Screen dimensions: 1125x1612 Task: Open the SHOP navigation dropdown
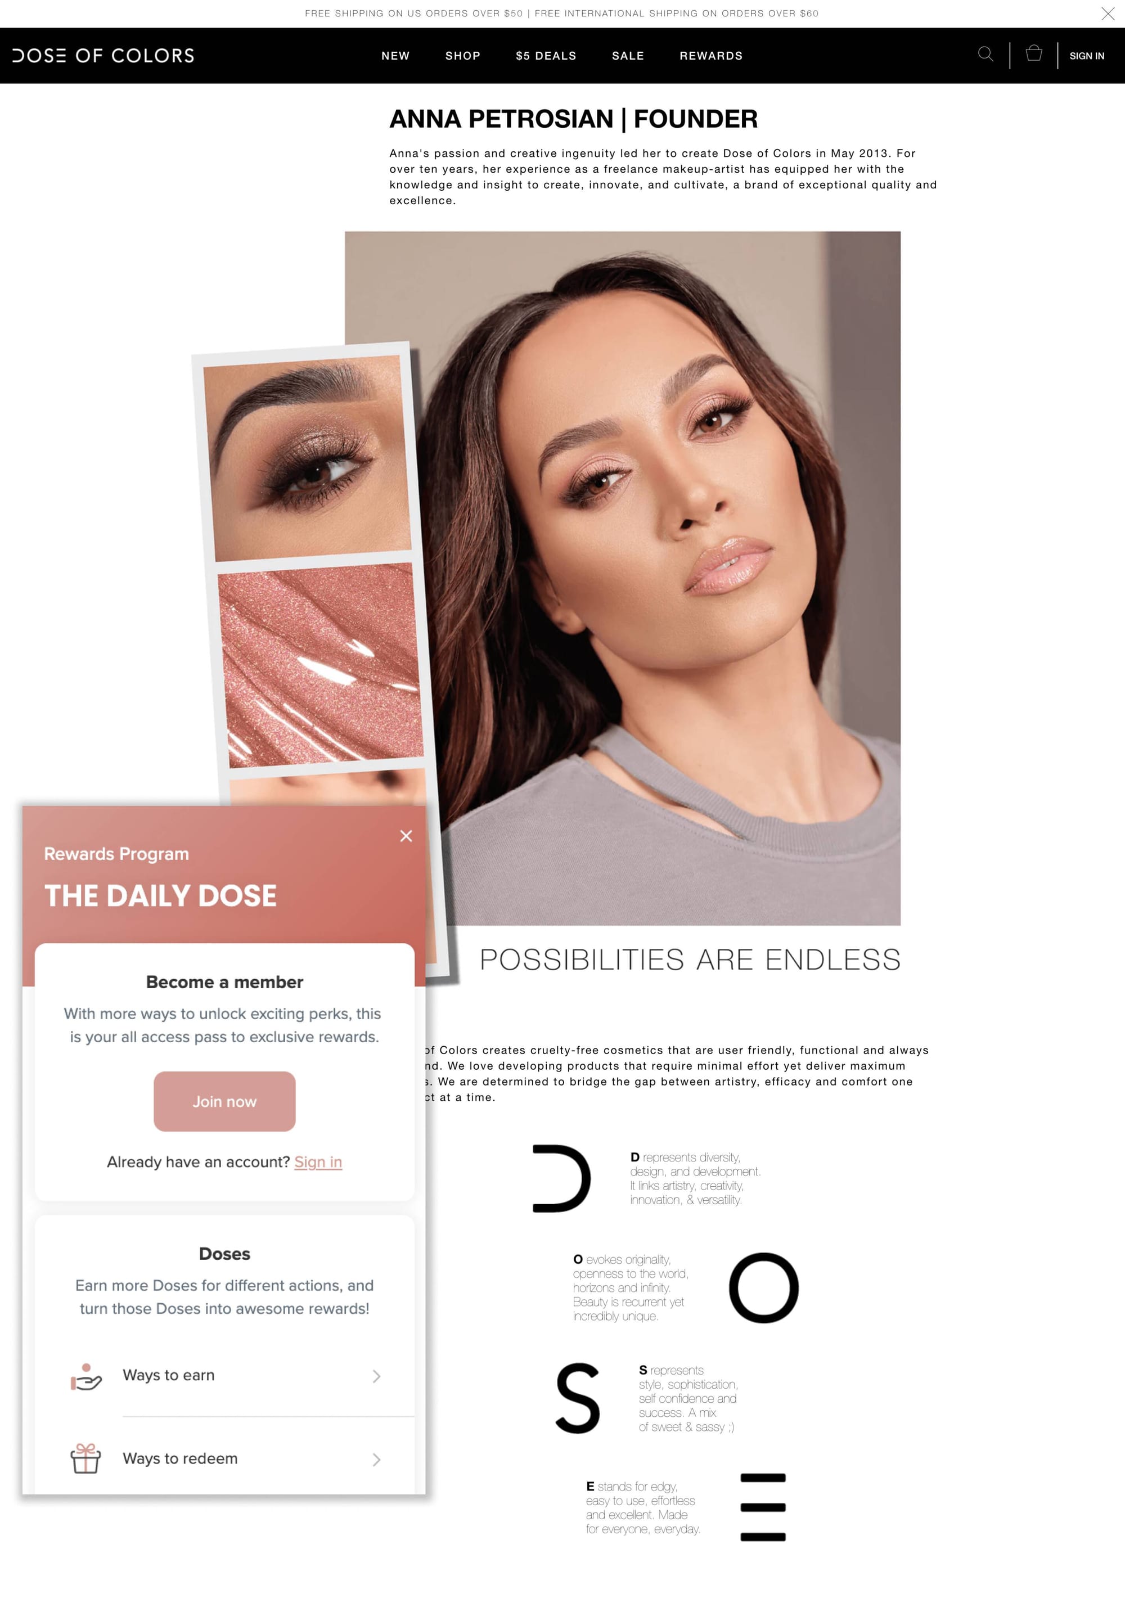tap(462, 55)
